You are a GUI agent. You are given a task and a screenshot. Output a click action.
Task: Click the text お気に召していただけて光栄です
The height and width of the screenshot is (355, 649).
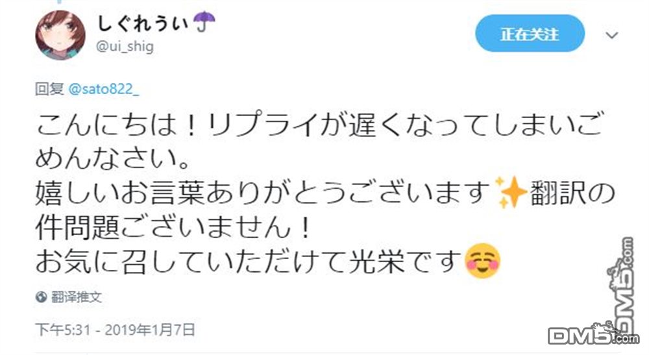click(x=249, y=261)
